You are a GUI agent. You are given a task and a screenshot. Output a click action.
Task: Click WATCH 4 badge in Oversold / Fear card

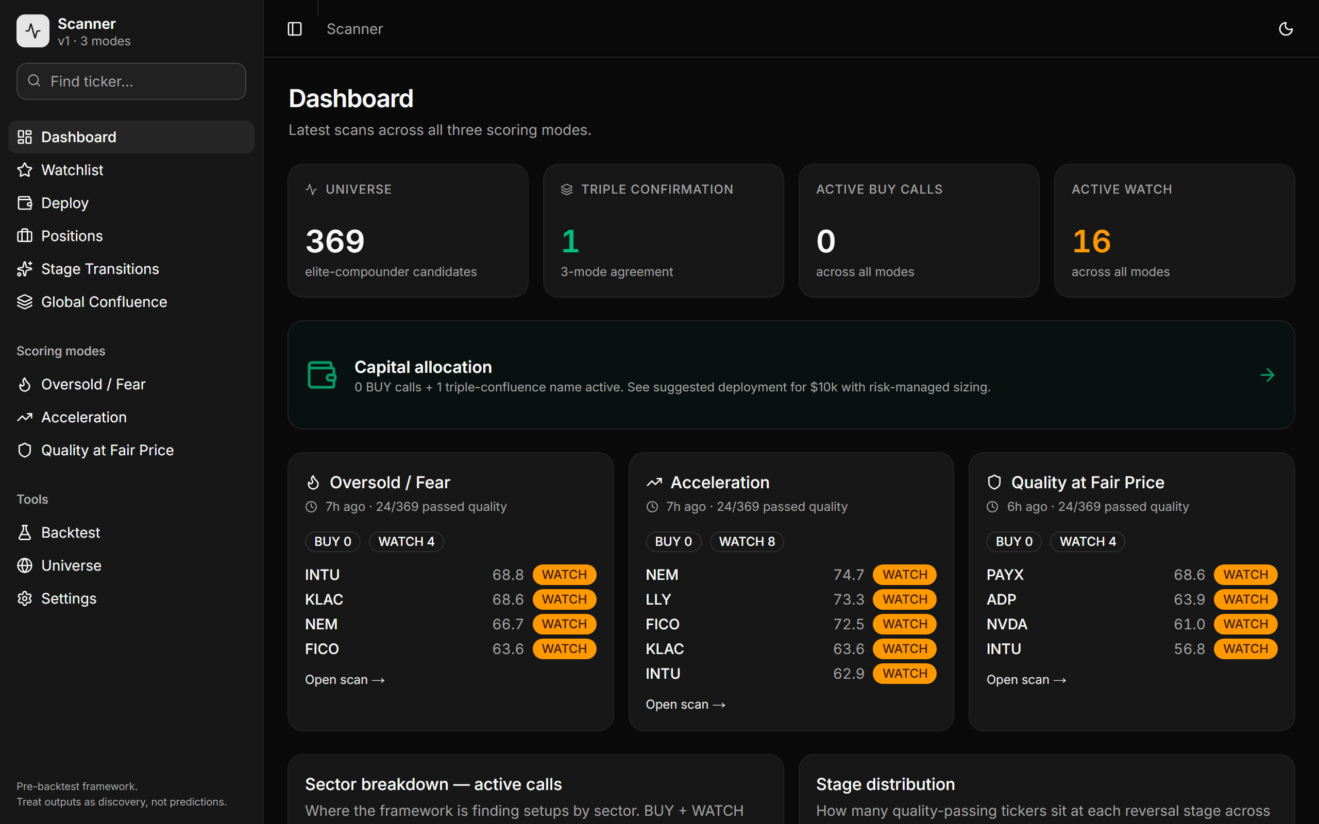pyautogui.click(x=406, y=541)
